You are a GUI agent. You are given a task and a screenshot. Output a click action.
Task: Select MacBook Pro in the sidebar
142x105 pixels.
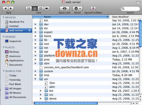click(16, 22)
